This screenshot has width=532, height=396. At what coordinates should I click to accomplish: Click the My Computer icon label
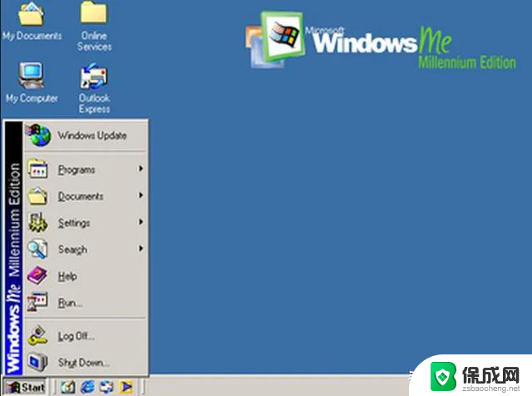tap(32, 98)
